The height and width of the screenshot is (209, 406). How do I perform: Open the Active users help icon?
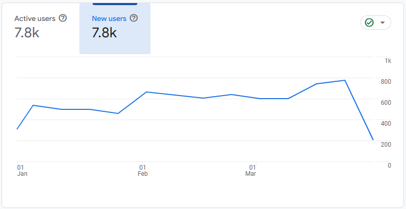(62, 18)
